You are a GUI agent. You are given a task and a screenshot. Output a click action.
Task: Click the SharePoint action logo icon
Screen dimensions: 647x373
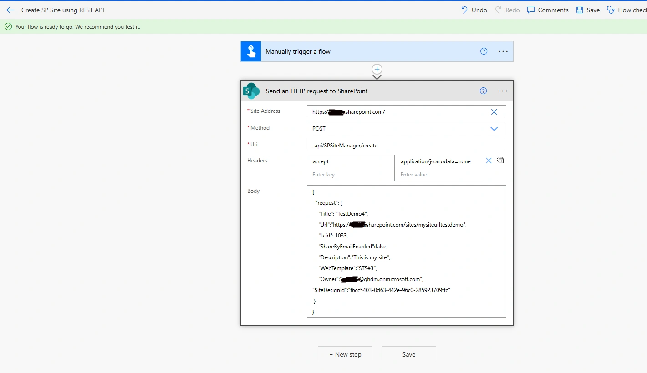click(x=251, y=91)
